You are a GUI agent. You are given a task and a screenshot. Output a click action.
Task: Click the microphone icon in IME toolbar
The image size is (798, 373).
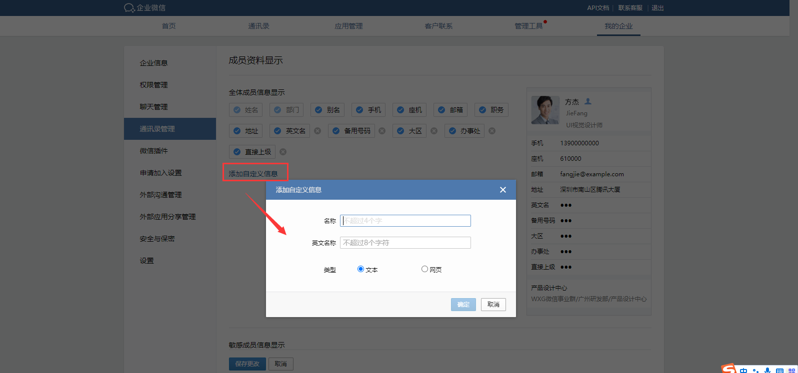tap(767, 371)
